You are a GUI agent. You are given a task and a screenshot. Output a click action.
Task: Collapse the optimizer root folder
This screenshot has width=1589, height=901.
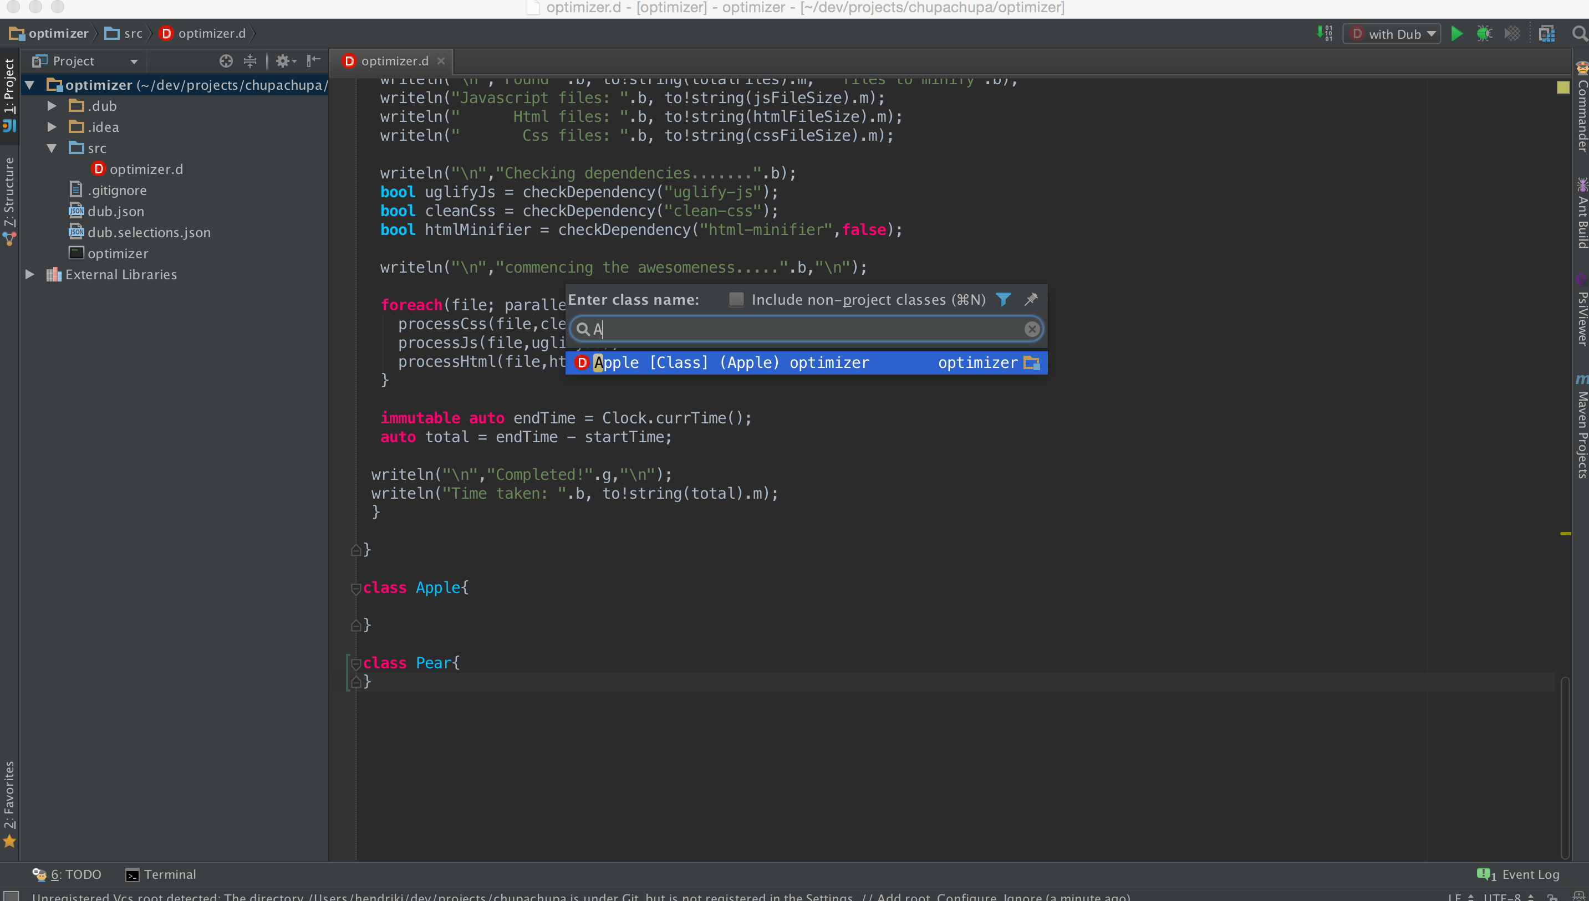(29, 85)
